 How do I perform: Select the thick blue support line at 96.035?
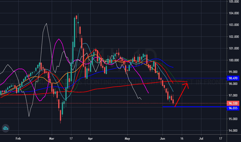point(194,107)
